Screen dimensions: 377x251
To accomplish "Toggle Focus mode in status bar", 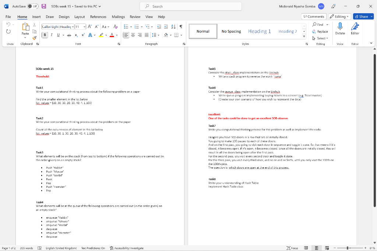I will click(x=292, y=248).
